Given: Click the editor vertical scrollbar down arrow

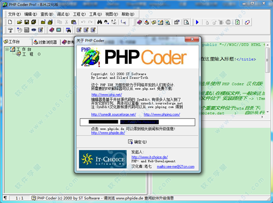Looking at the screenshot, I should 268,112.
